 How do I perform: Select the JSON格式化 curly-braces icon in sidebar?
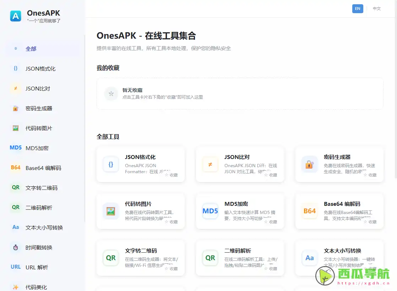[x=15, y=68]
